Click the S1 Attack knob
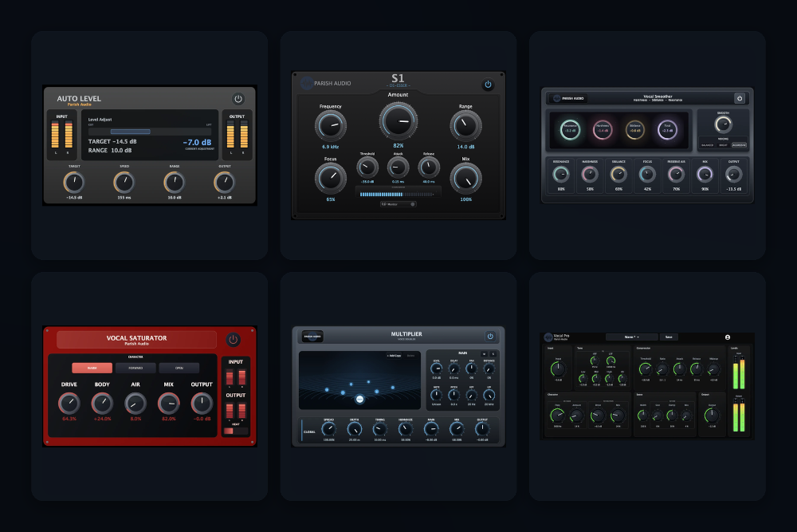This screenshot has height=532, width=797. click(x=398, y=167)
